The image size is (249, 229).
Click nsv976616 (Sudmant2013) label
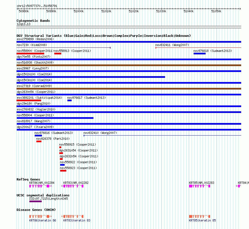pyautogui.click(x=54, y=133)
